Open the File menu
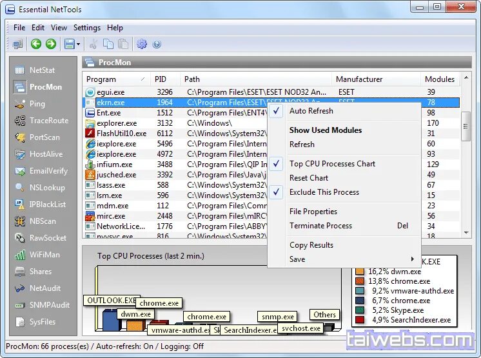 19,28
